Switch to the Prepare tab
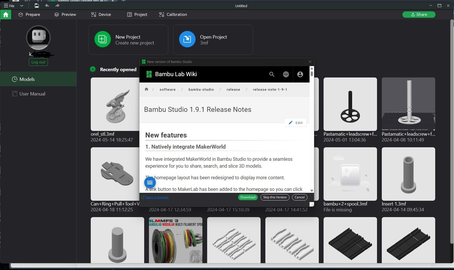This screenshot has width=454, height=270. click(x=29, y=15)
